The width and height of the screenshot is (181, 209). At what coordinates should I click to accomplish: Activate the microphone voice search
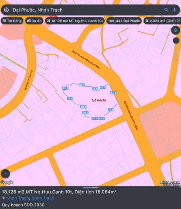pos(174,10)
